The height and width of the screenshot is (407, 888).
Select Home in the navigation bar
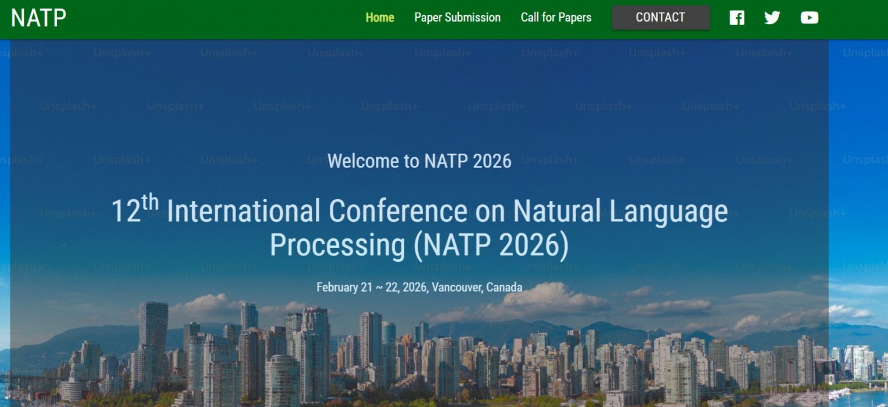click(379, 17)
